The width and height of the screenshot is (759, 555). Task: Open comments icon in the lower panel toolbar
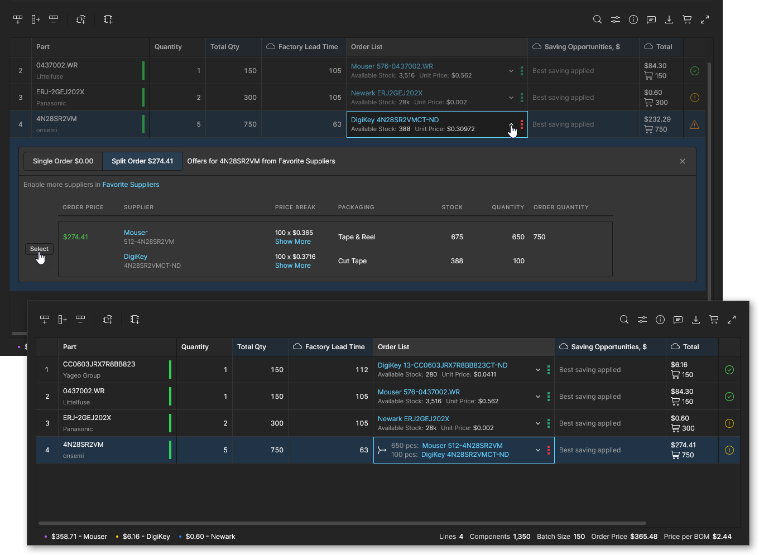click(x=678, y=320)
